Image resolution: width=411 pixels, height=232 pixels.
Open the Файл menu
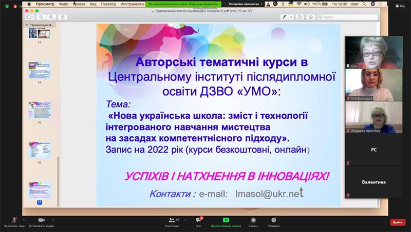[x=63, y=4]
